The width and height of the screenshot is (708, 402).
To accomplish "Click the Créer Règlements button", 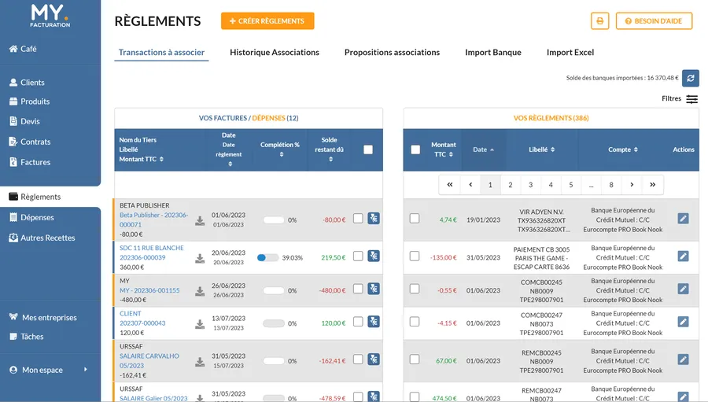I will click(x=267, y=21).
